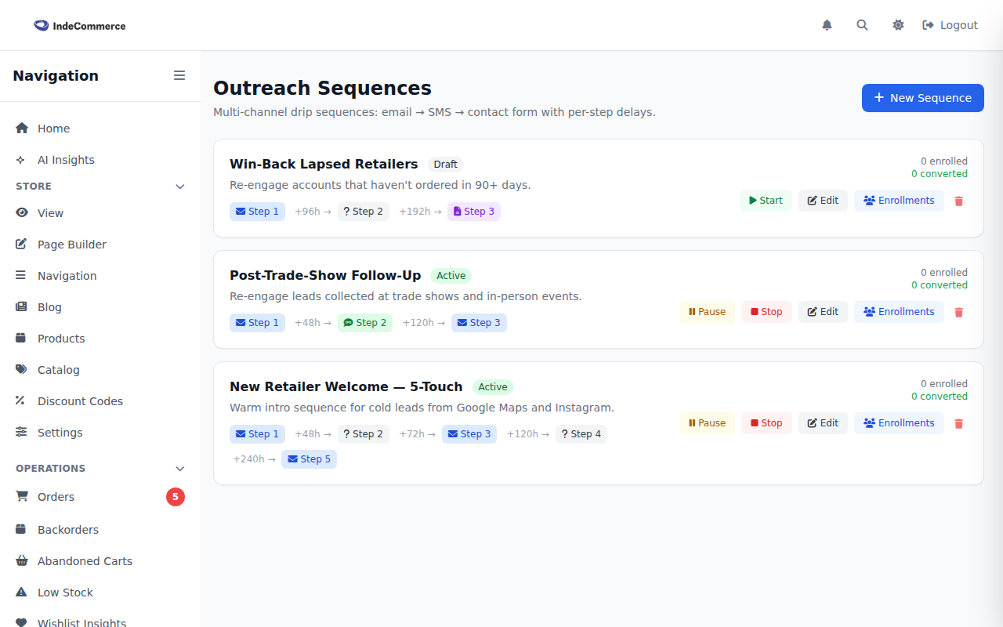The height and width of the screenshot is (627, 1003).
Task: Start the Win-Back Lapsed Retailers sequence
Action: (x=766, y=201)
